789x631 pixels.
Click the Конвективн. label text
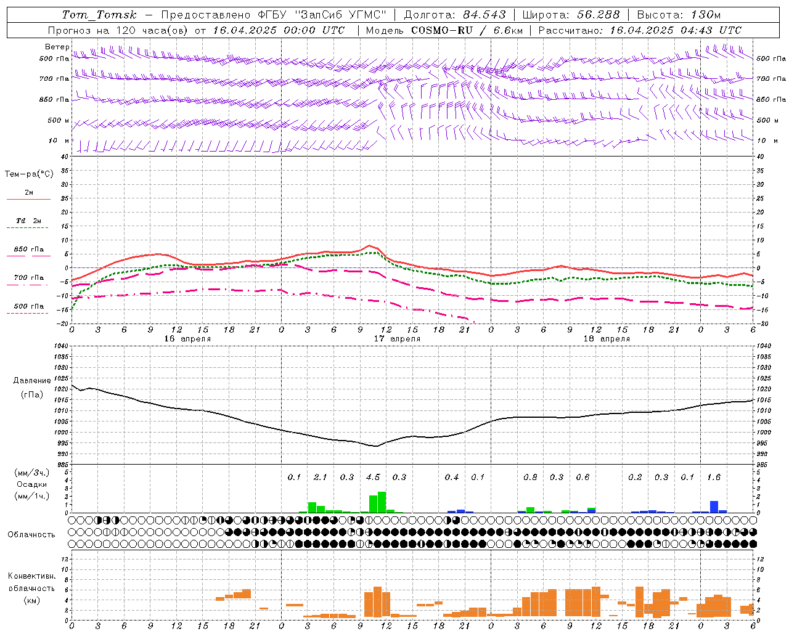(x=31, y=576)
